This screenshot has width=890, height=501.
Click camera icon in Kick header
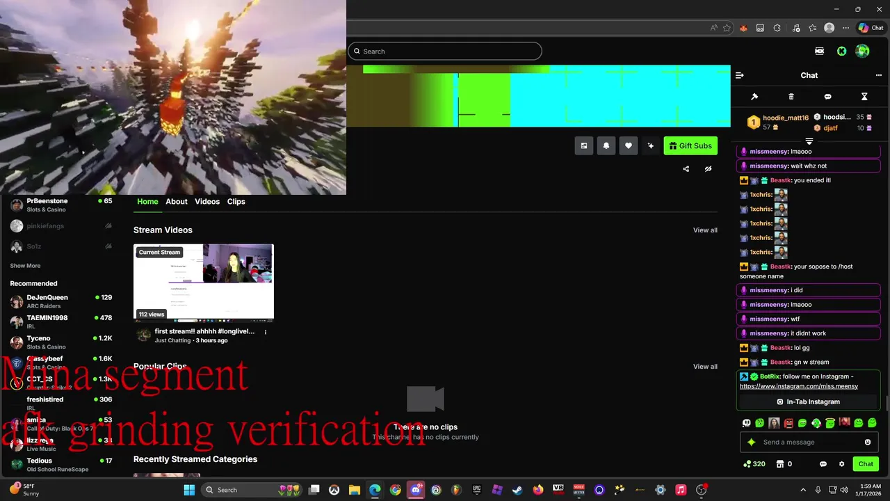(x=820, y=51)
